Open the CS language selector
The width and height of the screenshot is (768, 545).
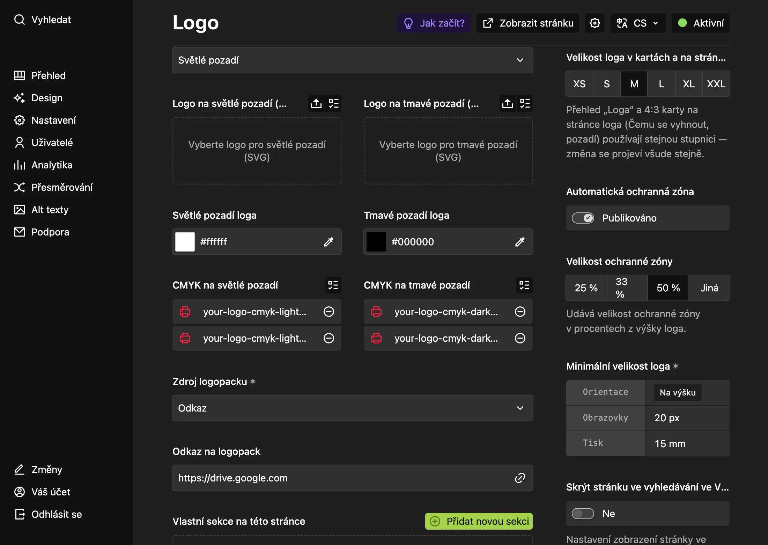pos(638,23)
